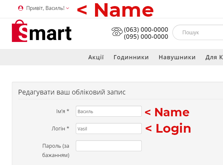Viewport: 223px width, 165px height.
Task: Click the Редагувати ваш обліковий запис heading
Action: (72, 92)
